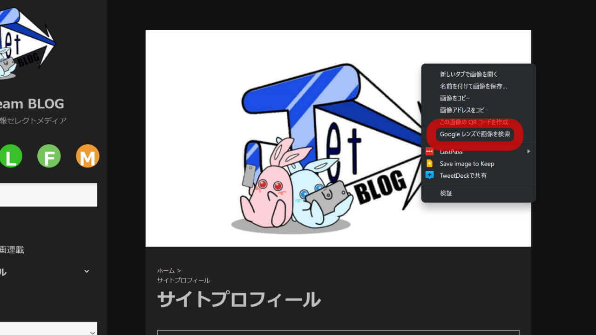The height and width of the screenshot is (335, 596).
Task: Click the BLOG site title link
Action: click(x=32, y=104)
